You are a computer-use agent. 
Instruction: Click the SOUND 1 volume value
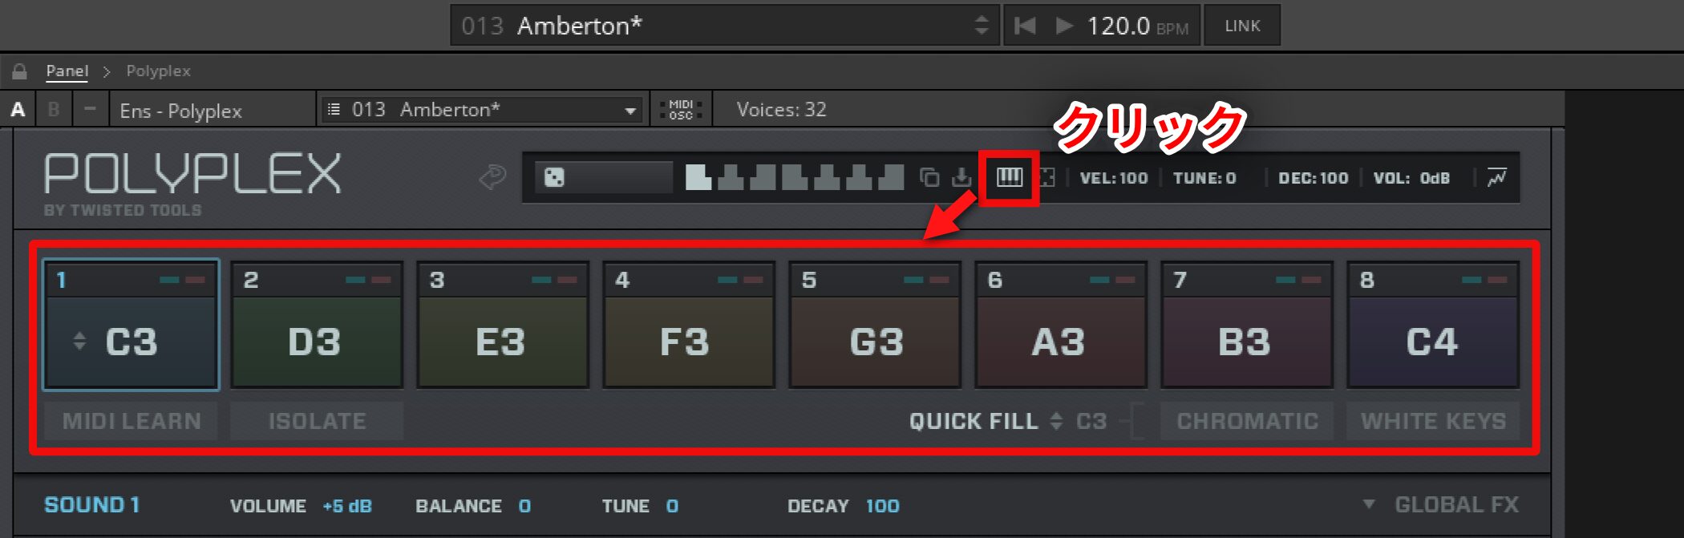coord(347,506)
